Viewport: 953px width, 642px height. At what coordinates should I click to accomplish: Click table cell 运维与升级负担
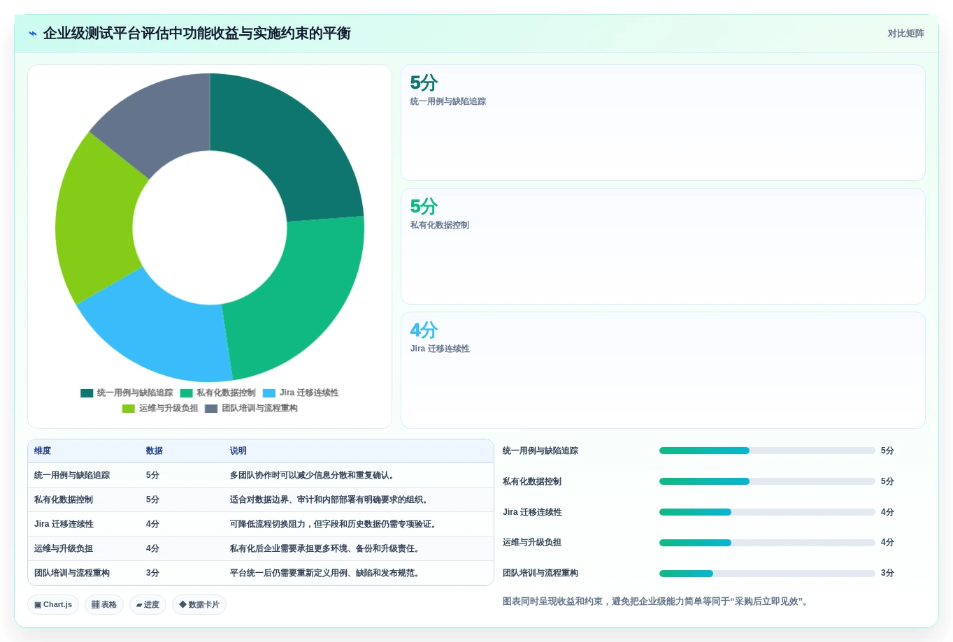pos(64,549)
